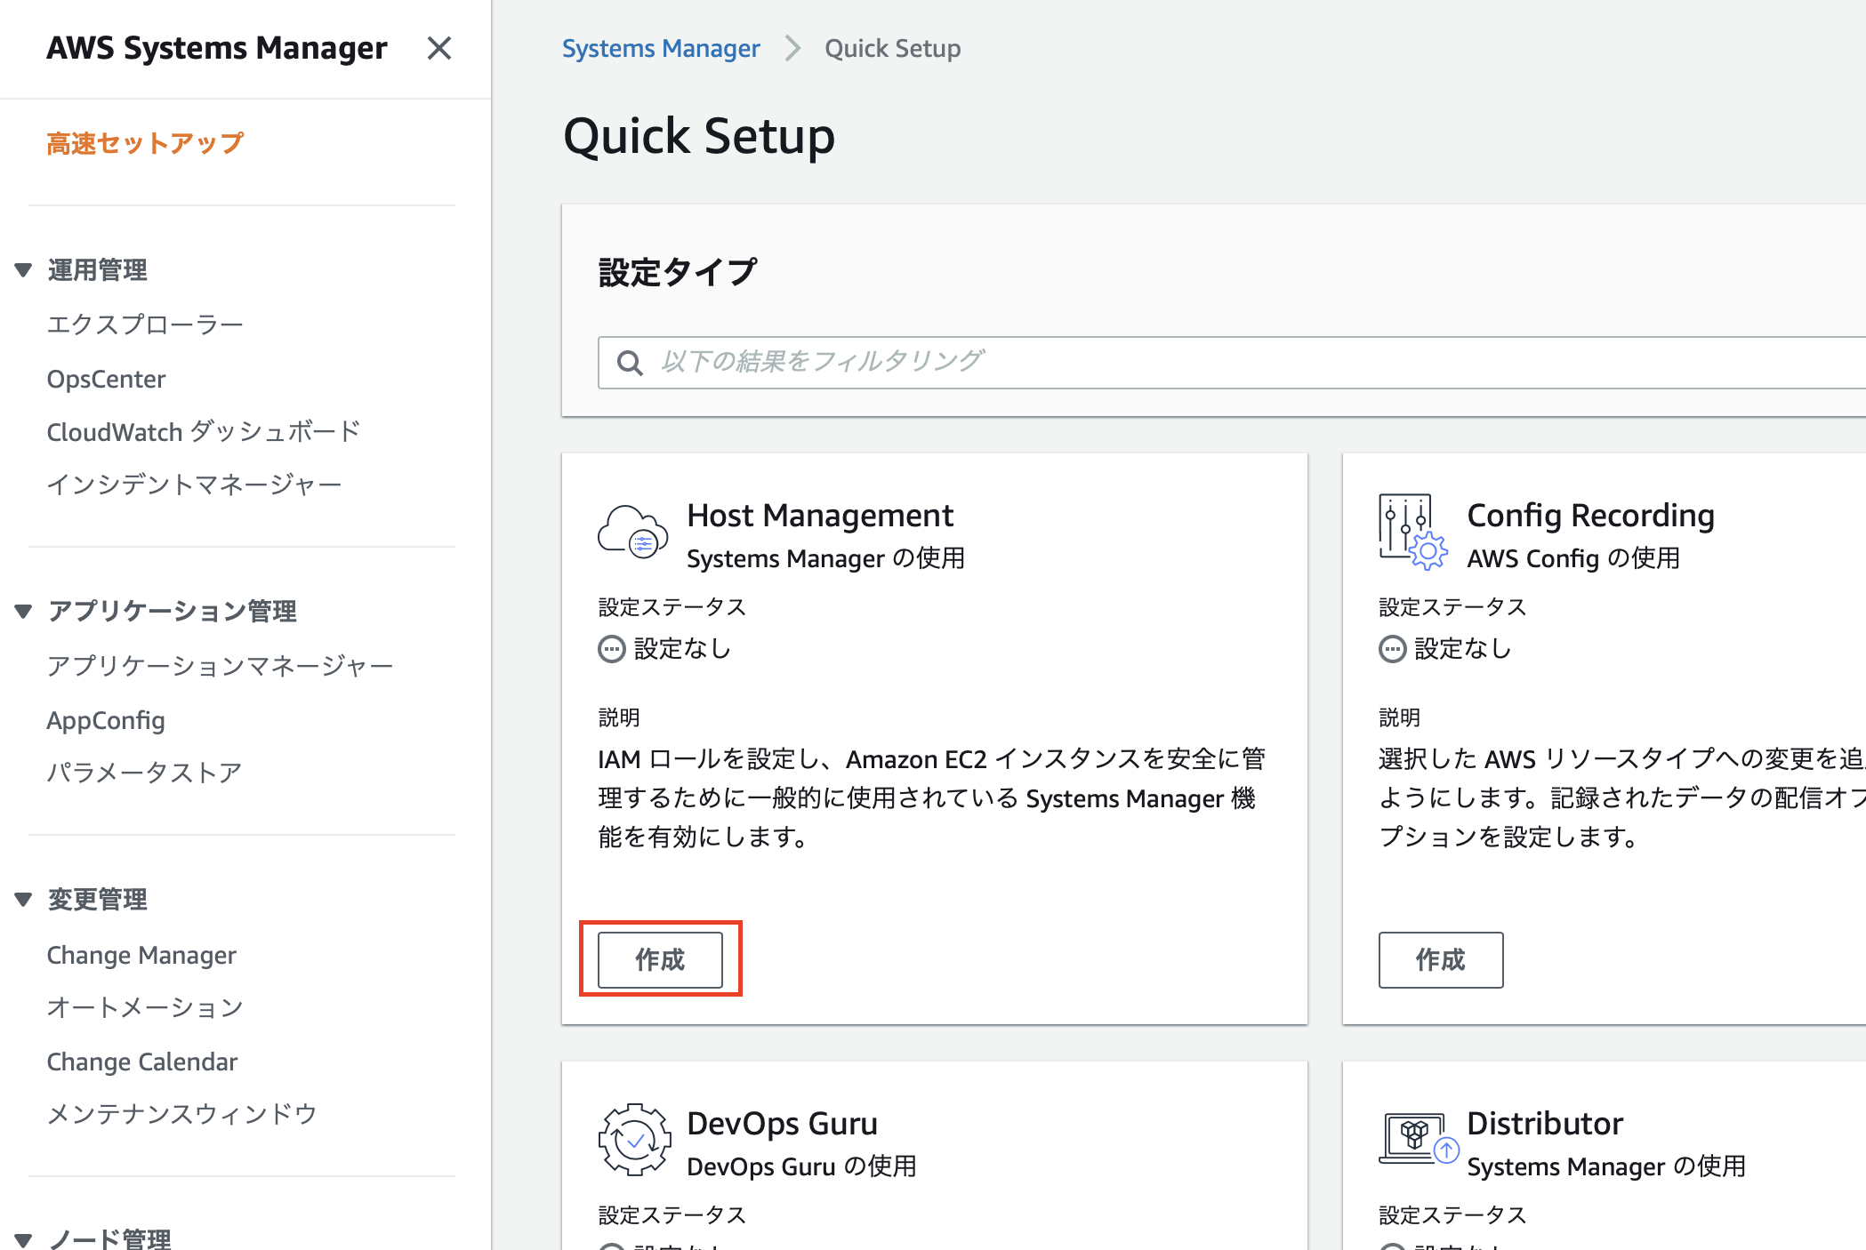Viewport: 1866px width, 1250px height.
Task: Click the 設定なし status icon under Host Management
Action: (x=611, y=649)
